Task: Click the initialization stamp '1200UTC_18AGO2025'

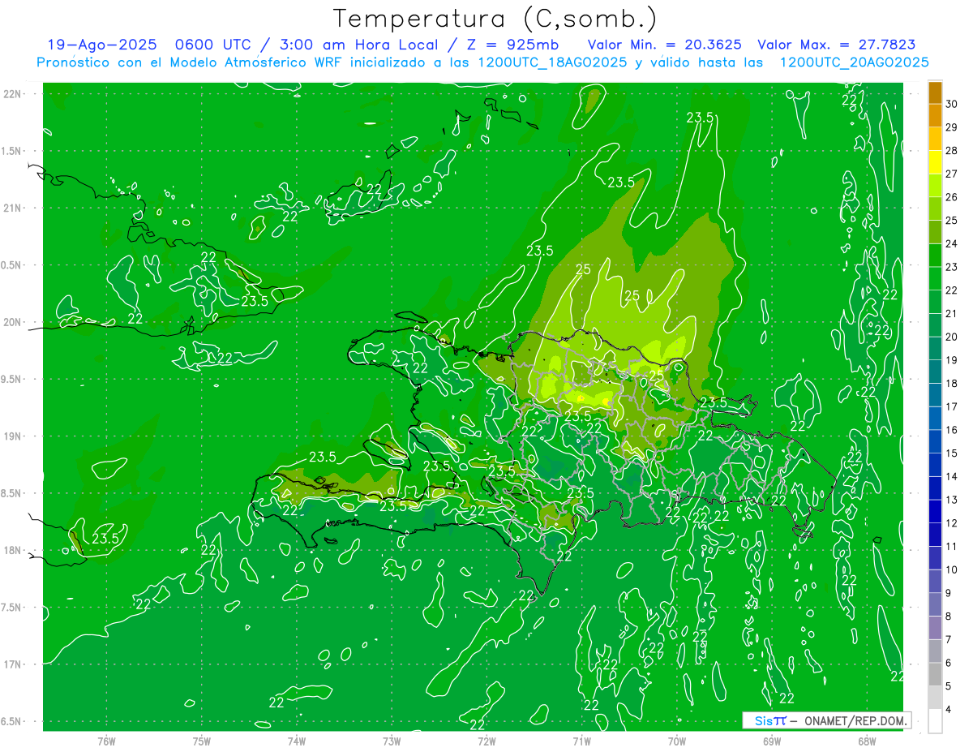Action: (551, 62)
